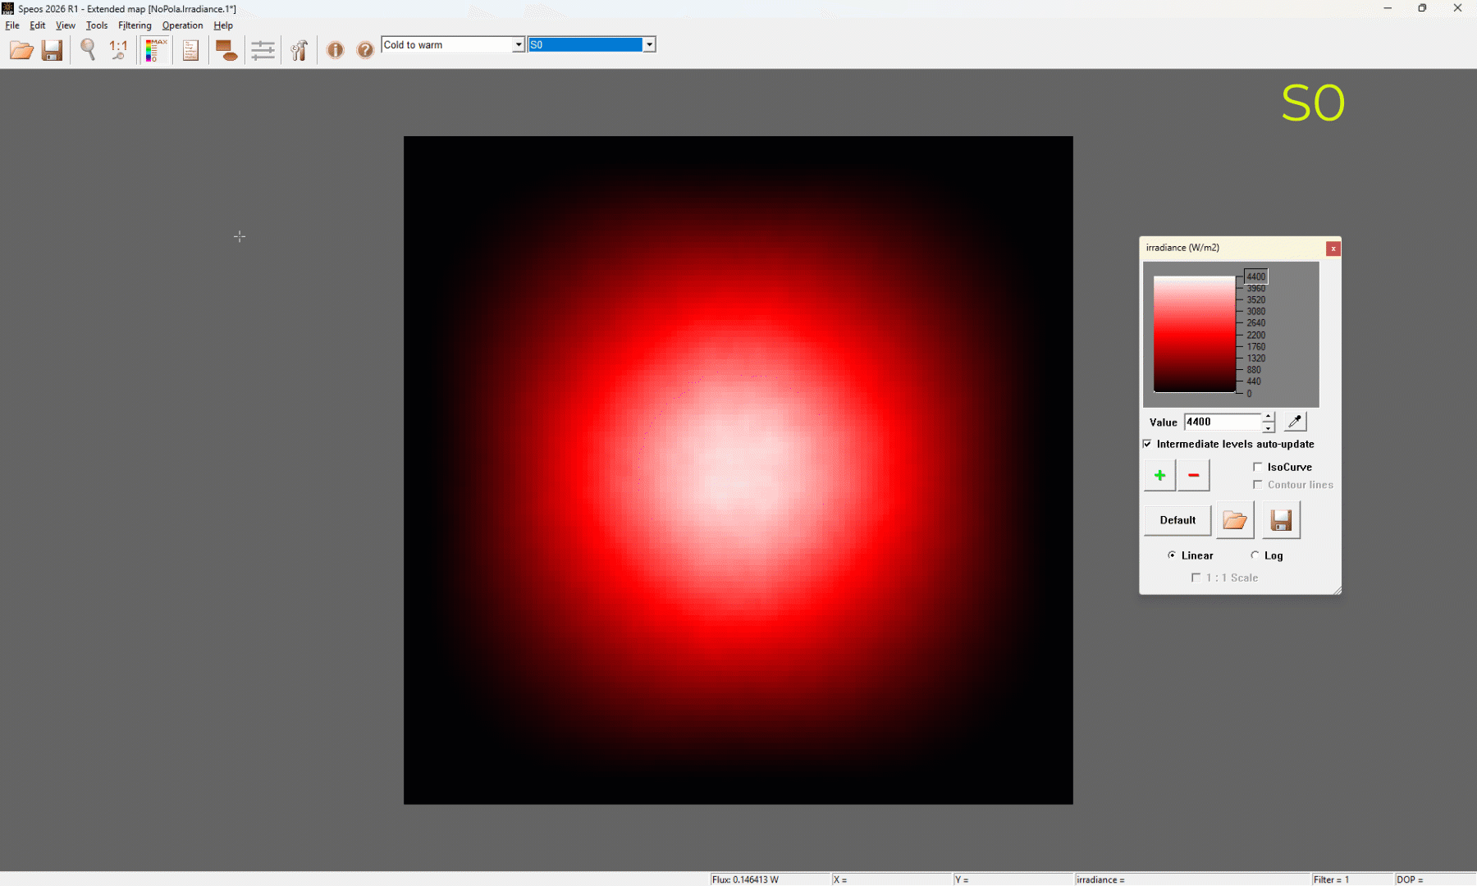Click the Contour lines checkbox
1477x886 pixels.
point(1257,485)
